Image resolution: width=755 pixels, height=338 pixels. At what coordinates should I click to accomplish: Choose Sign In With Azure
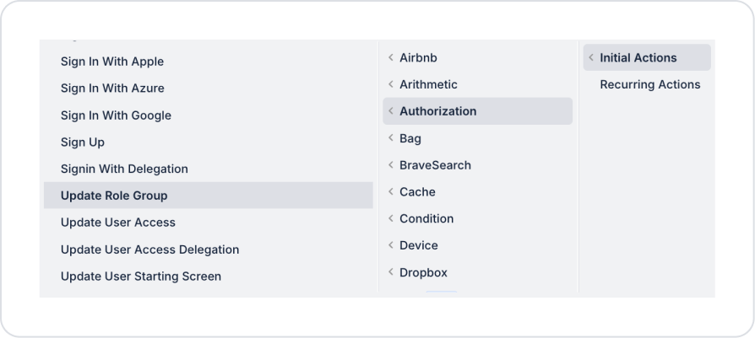112,89
